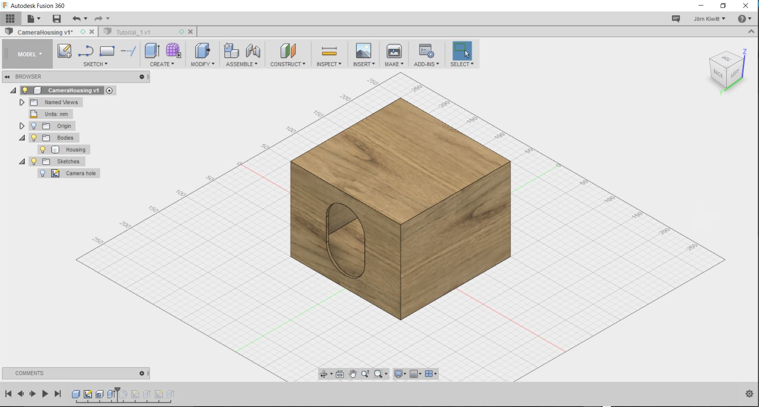Click the Press Pull modify icon

coord(202,51)
